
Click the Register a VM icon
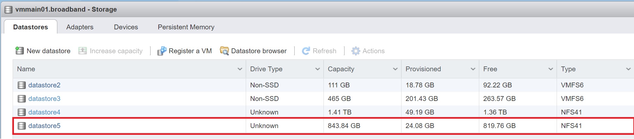pyautogui.click(x=162, y=51)
